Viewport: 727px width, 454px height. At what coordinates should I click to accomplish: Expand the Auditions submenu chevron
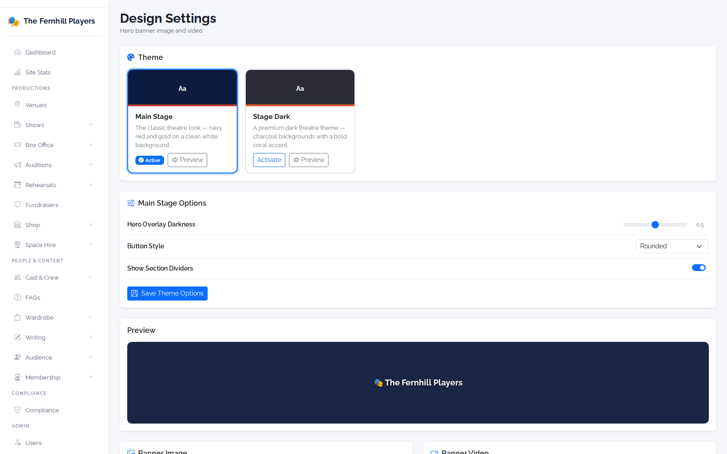point(91,165)
